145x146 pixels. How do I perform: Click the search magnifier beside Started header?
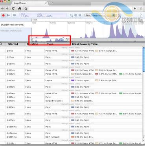click(1, 44)
